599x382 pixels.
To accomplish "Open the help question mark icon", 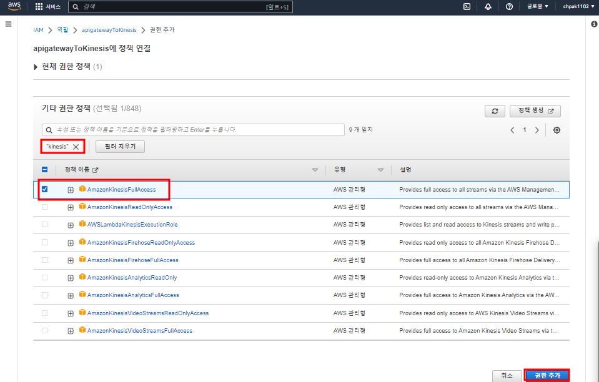I will (x=509, y=6).
